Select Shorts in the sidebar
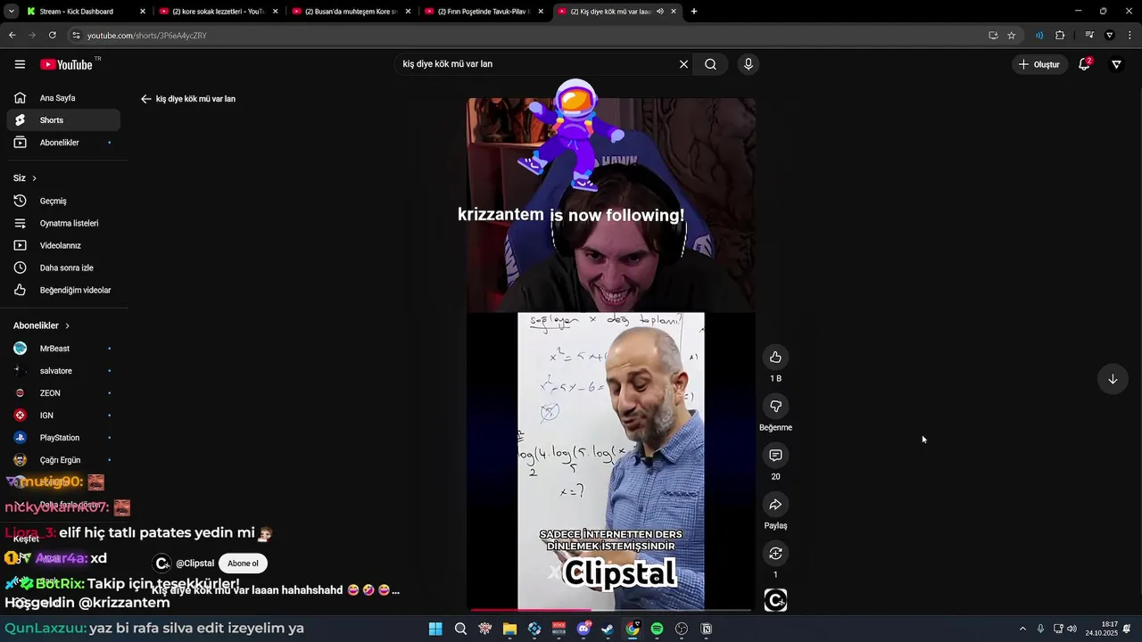The image size is (1142, 642). pos(62,120)
